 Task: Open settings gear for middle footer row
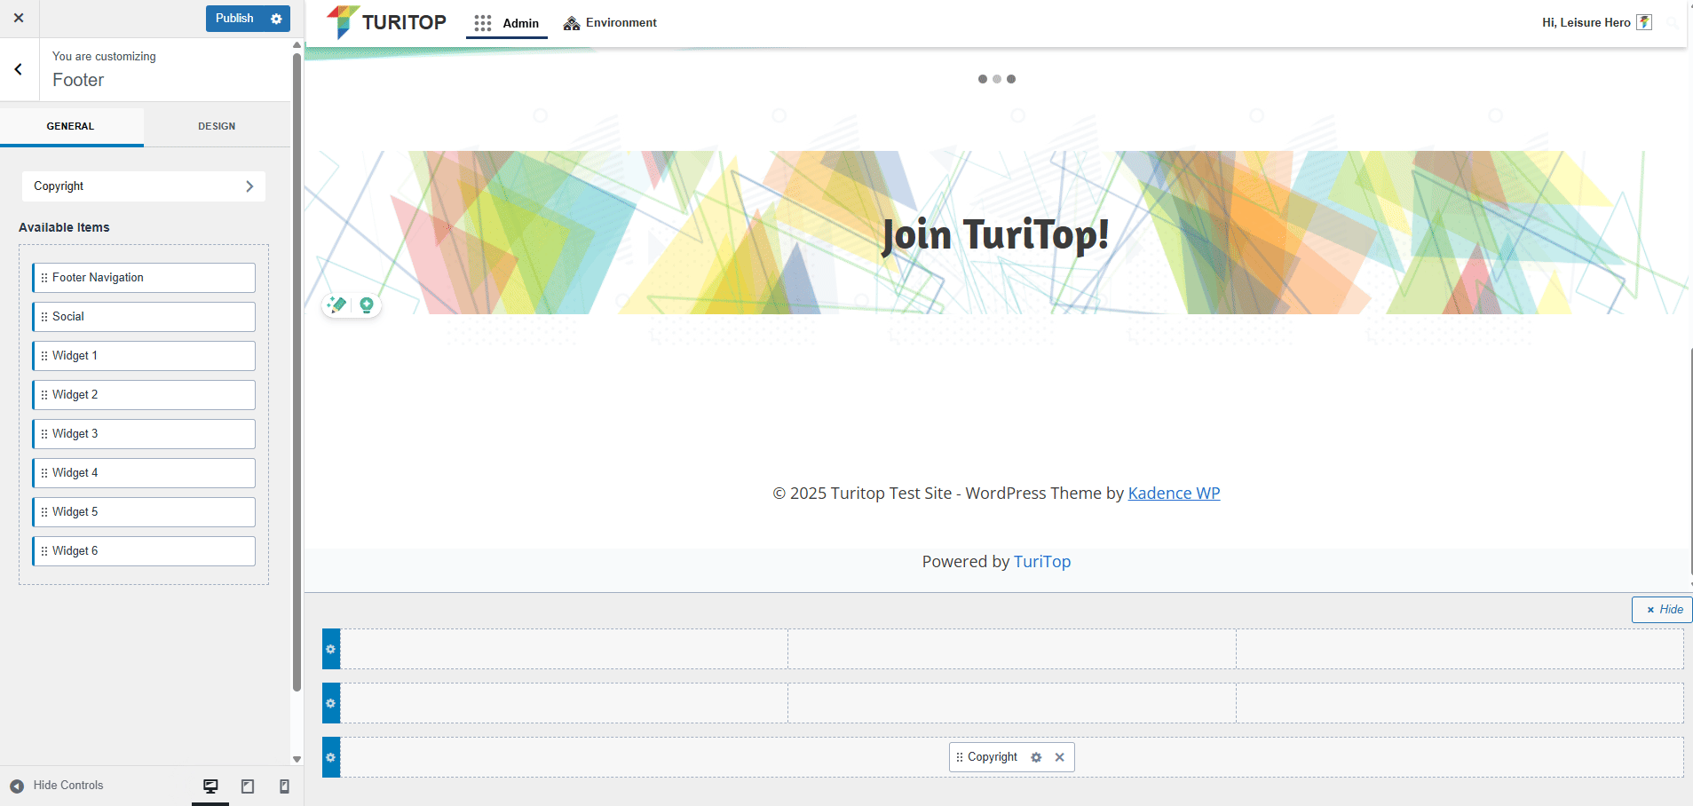click(x=331, y=703)
